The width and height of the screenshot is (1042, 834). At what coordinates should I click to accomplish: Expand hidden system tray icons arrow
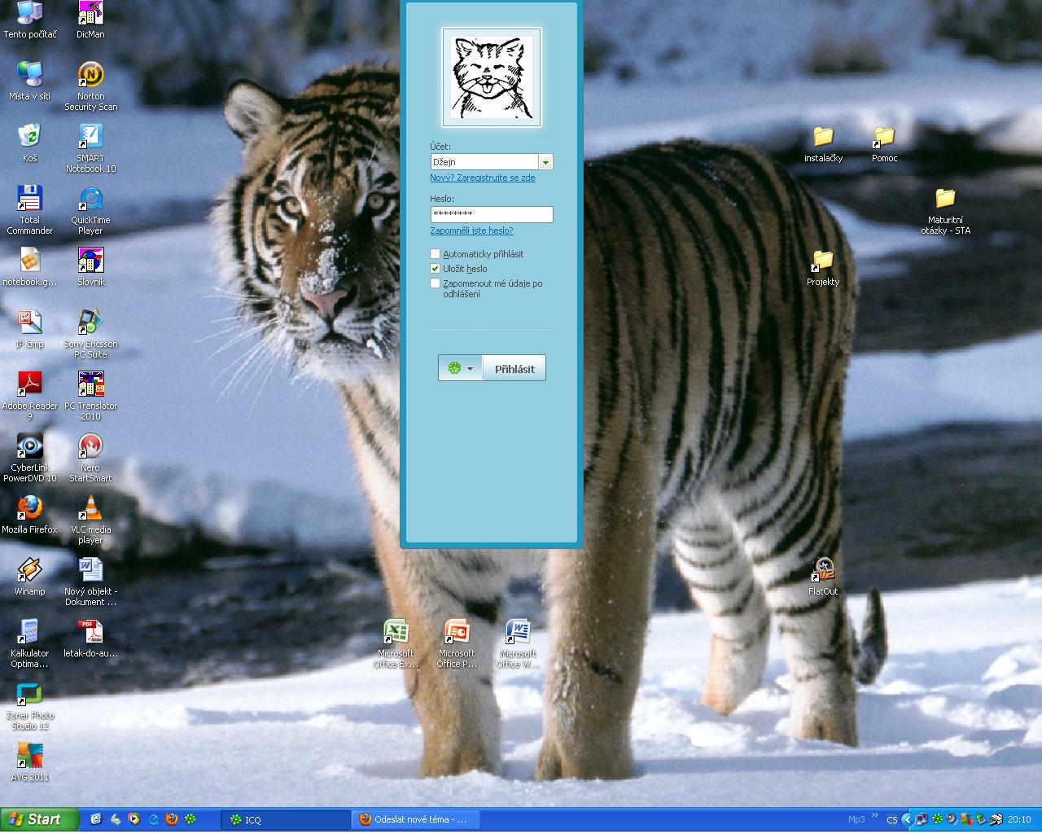[x=907, y=819]
